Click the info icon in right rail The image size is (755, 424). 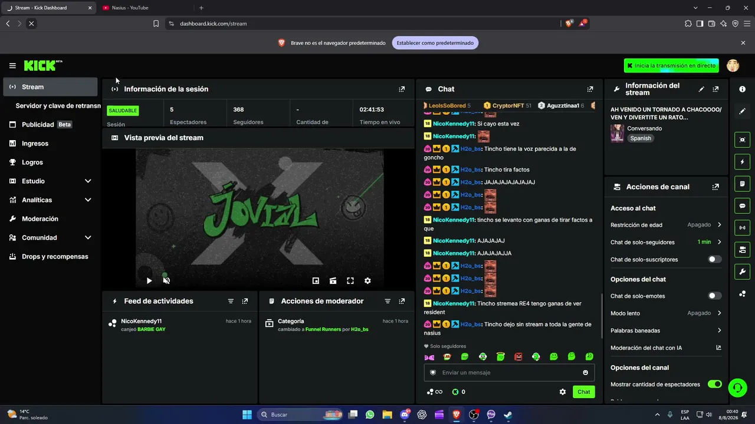[742, 89]
